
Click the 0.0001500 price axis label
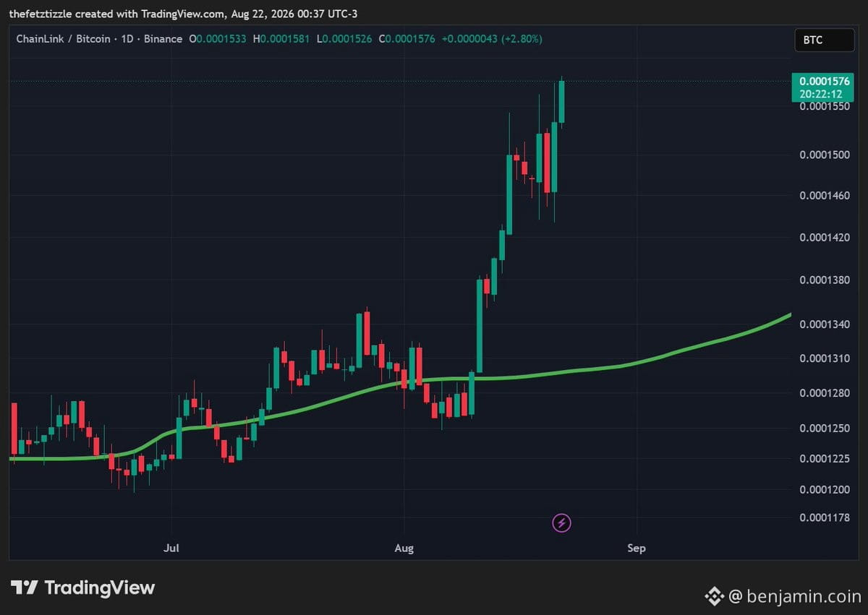pos(824,154)
